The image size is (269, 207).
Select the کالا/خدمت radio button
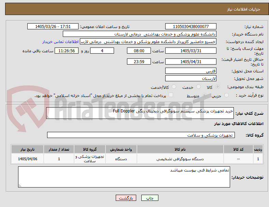[174, 87]
